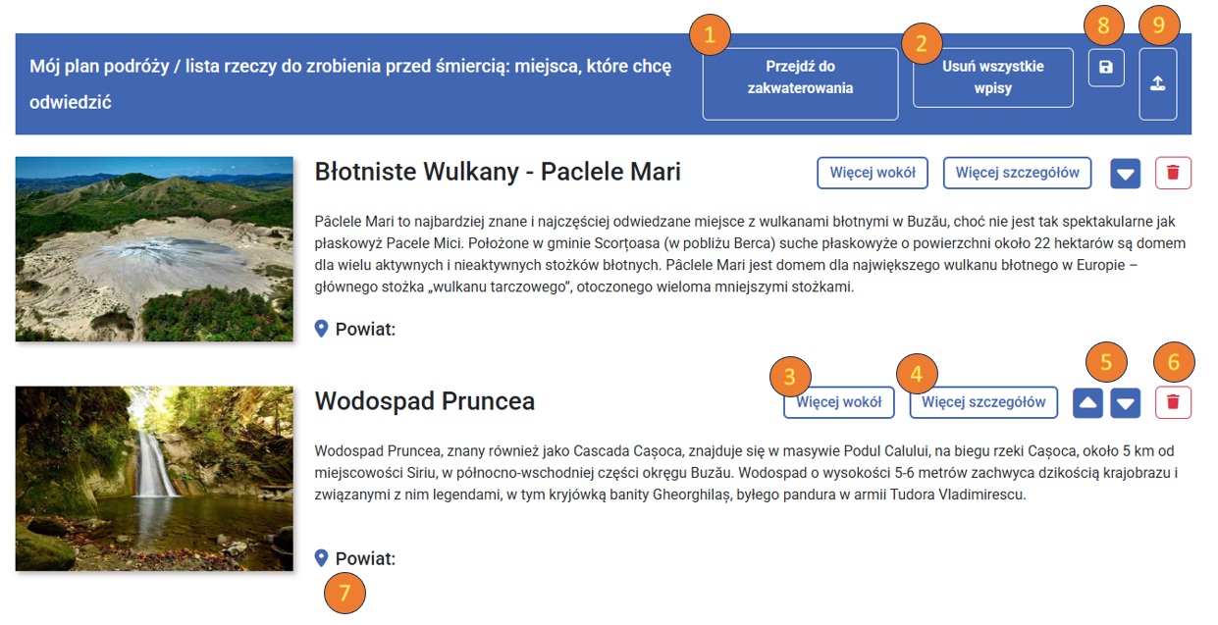This screenshot has height=625, width=1218.
Task: Move Błotniste Wulkany down in the list
Action: (1126, 175)
